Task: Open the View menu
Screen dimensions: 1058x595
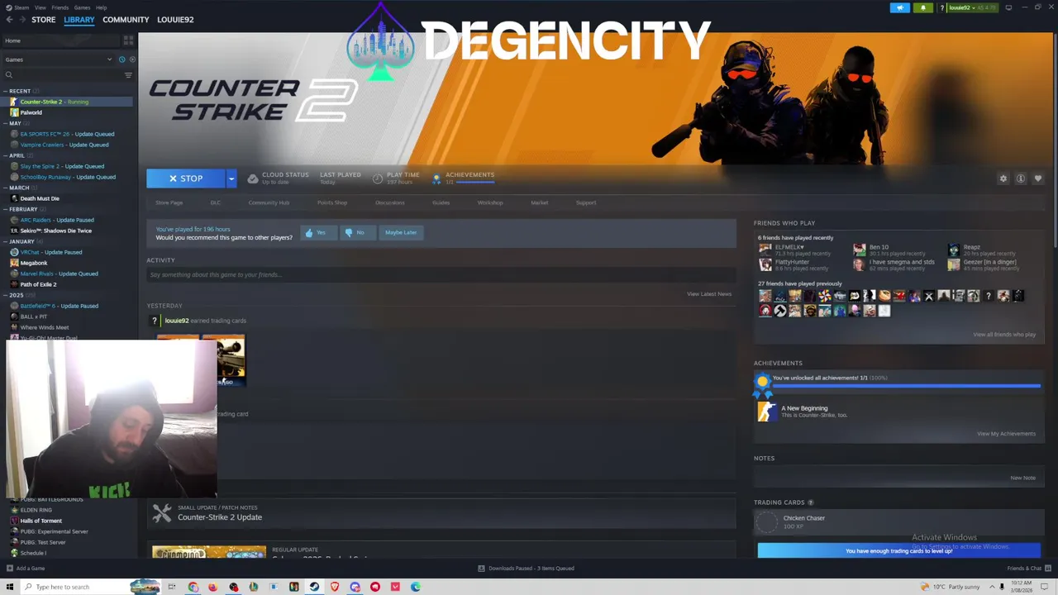Action: click(41, 7)
